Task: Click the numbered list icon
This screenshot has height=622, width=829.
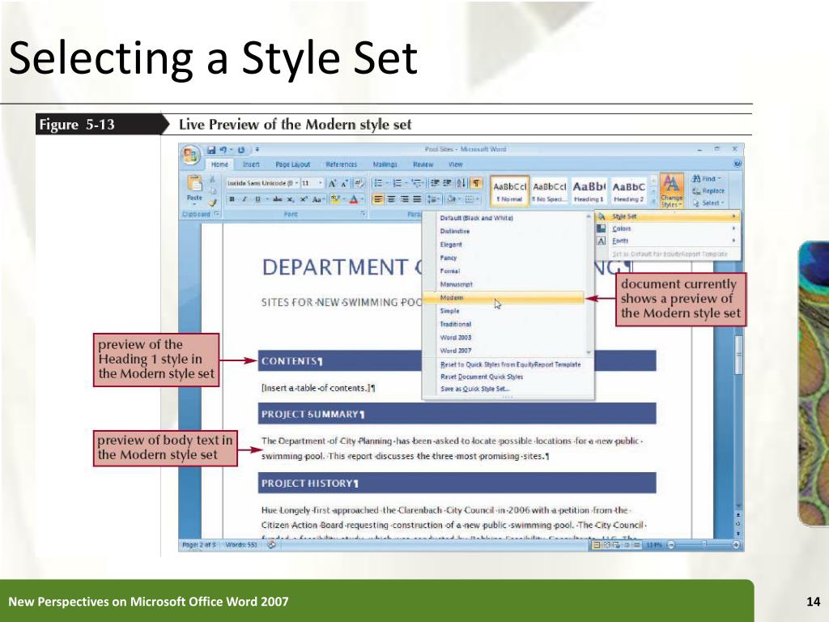Action: pyautogui.click(x=397, y=184)
